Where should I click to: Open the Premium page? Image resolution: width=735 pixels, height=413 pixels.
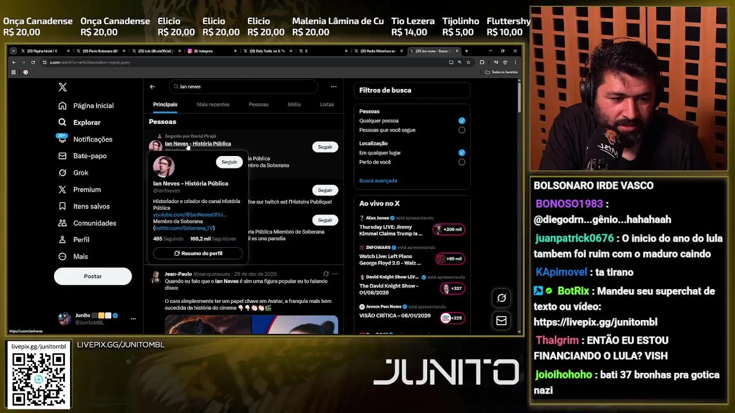tap(79, 189)
